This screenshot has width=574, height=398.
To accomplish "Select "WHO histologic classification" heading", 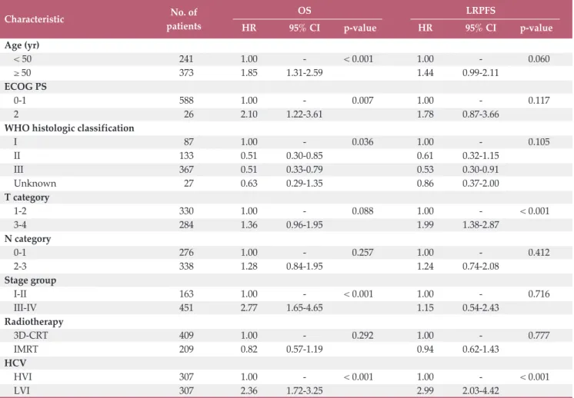I will tap(69, 128).
